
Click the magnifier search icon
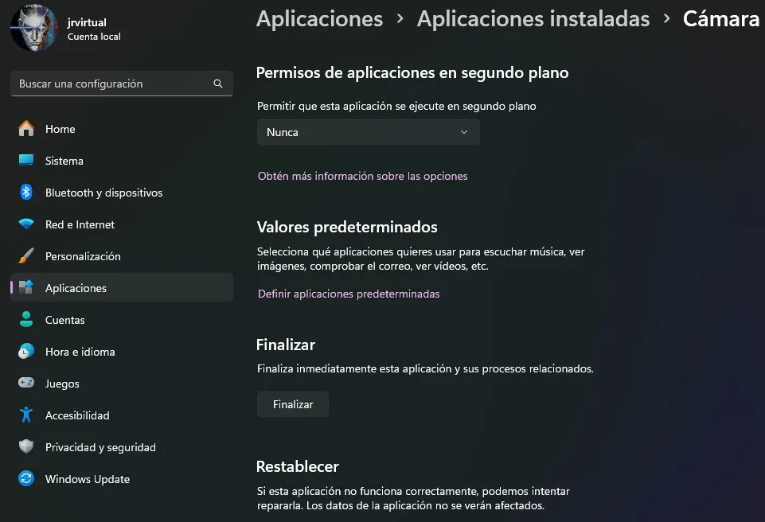218,84
